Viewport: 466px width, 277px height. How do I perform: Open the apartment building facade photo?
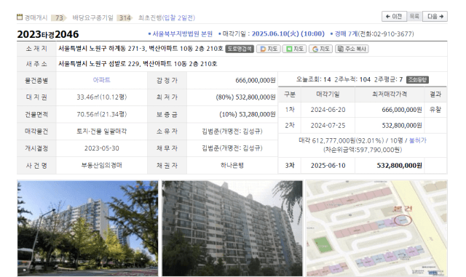[232, 228]
